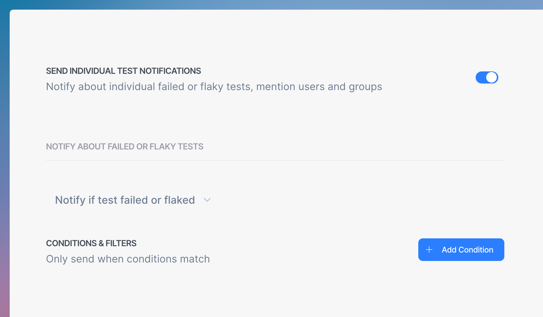Click the chevron icon beside the notify dropdown
This screenshot has width=543, height=317.
[x=207, y=200]
